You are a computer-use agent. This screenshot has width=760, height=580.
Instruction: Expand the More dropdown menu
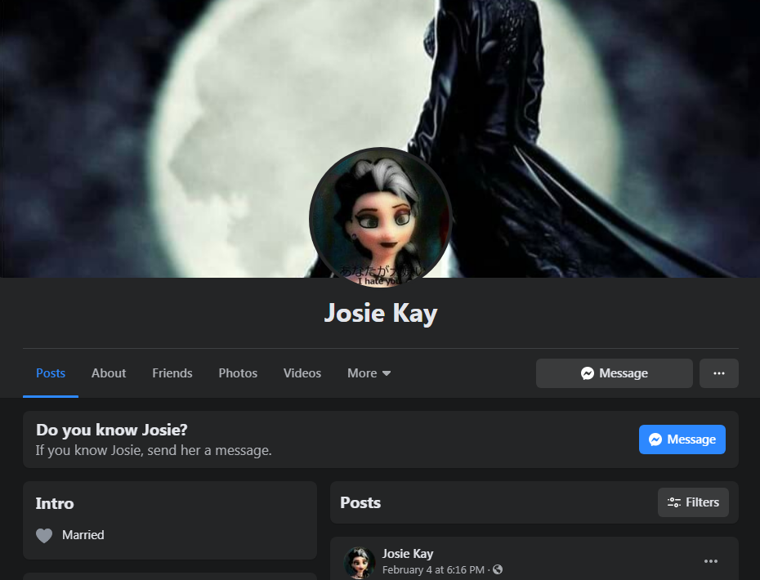point(369,373)
